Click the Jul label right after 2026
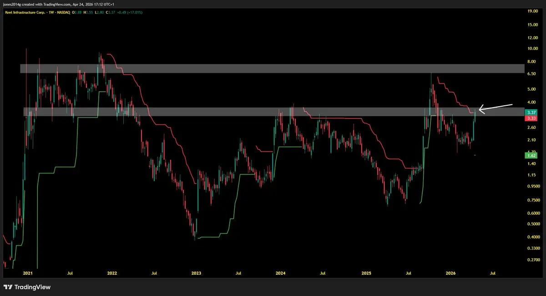The image size is (546, 296). coord(493,274)
